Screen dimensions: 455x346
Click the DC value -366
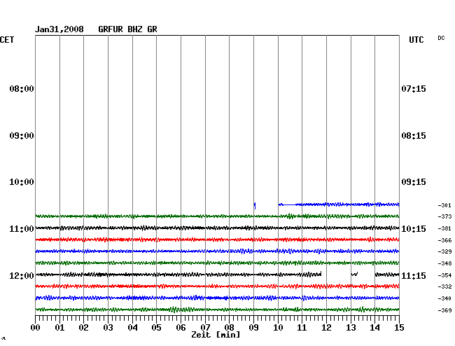tap(444, 240)
